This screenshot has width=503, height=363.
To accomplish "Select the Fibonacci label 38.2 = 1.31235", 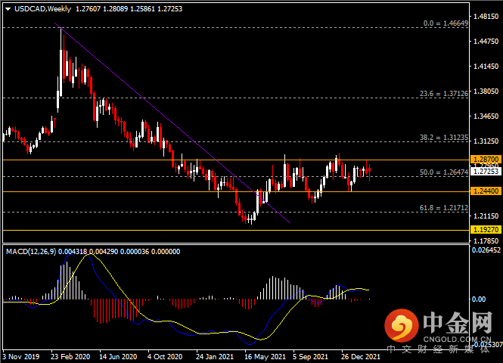I will click(x=444, y=138).
